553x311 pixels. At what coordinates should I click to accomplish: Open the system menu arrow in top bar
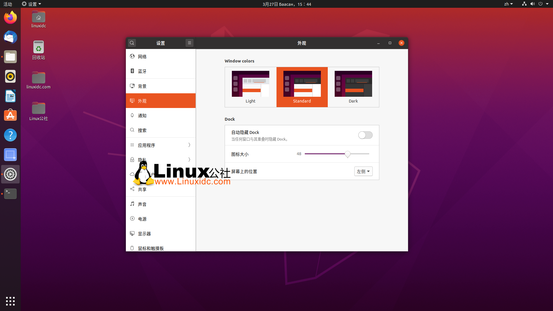[x=547, y=4]
